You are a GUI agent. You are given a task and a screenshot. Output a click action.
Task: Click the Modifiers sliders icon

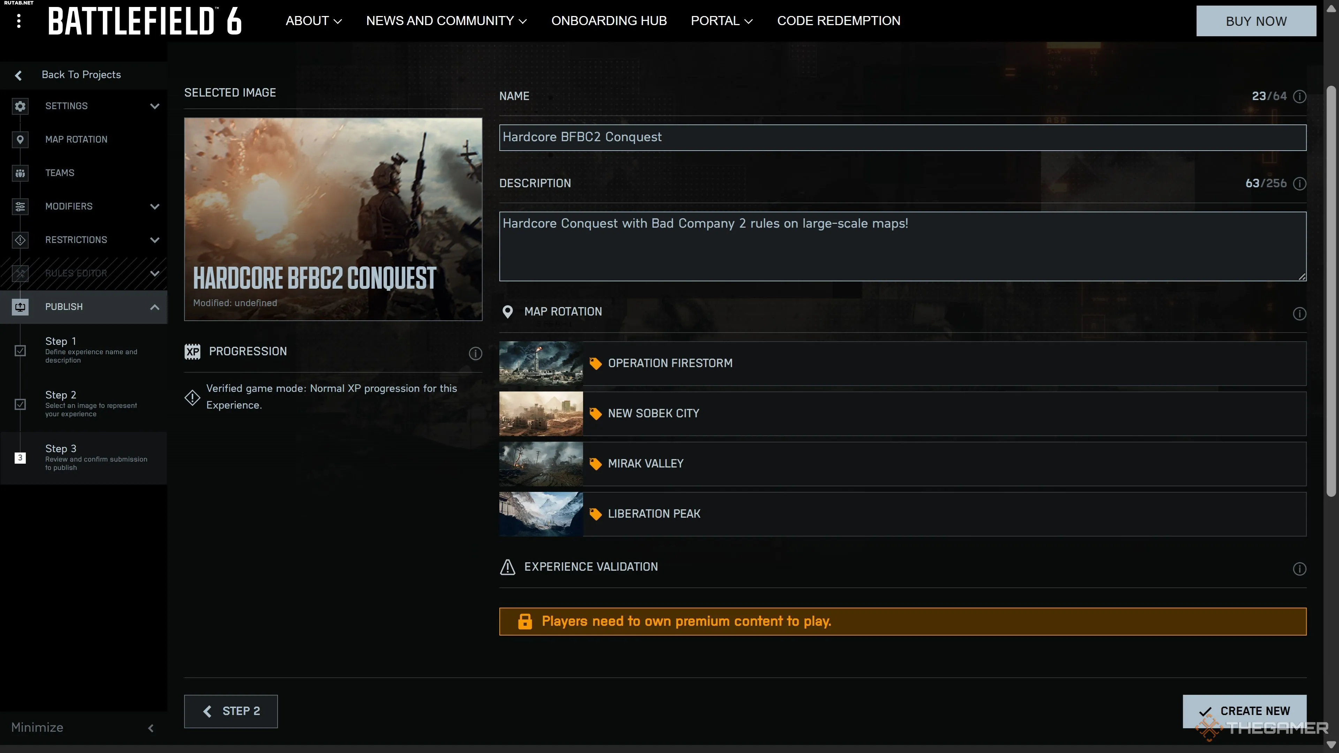[20, 206]
